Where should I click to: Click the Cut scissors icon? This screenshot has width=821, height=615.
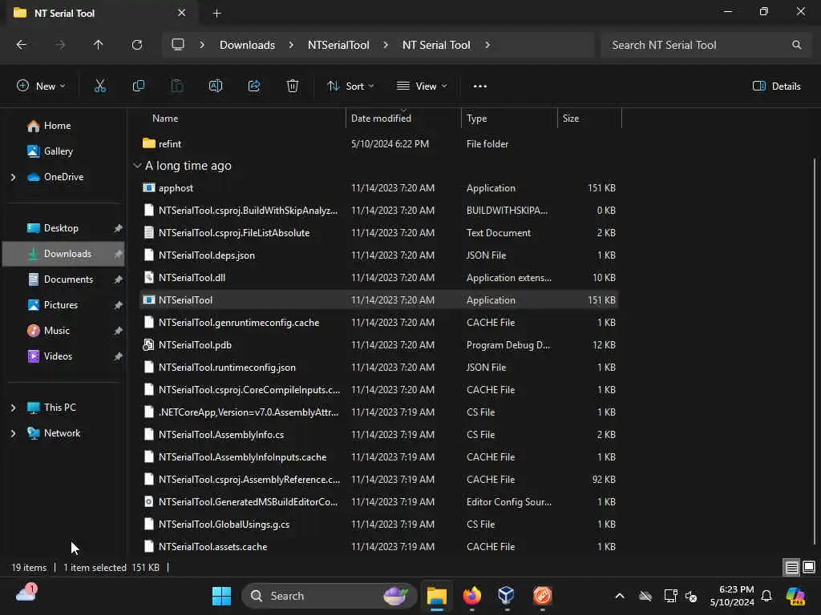(100, 86)
